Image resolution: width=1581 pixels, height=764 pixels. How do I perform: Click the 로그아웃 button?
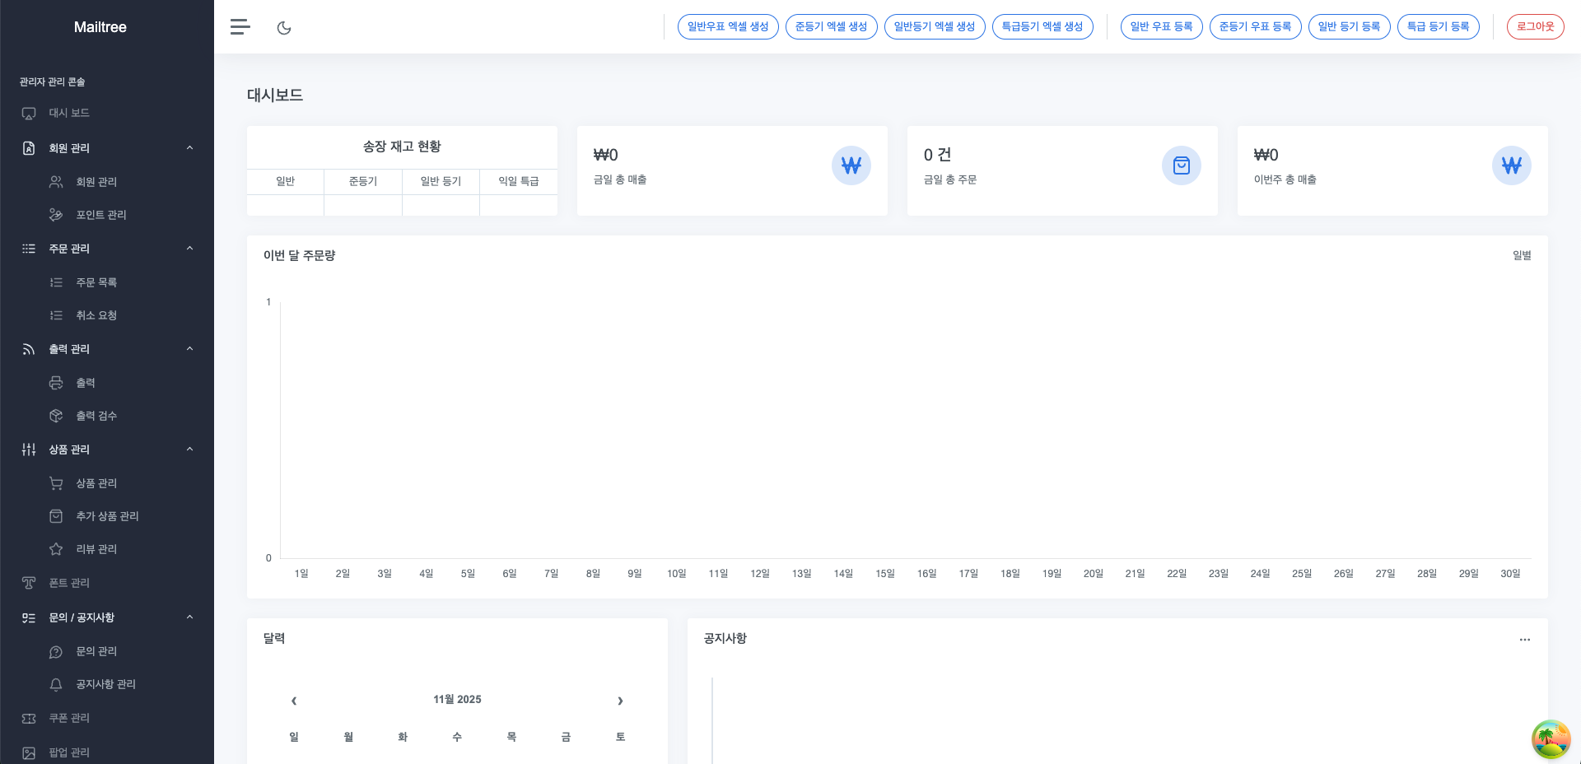pyautogui.click(x=1535, y=26)
